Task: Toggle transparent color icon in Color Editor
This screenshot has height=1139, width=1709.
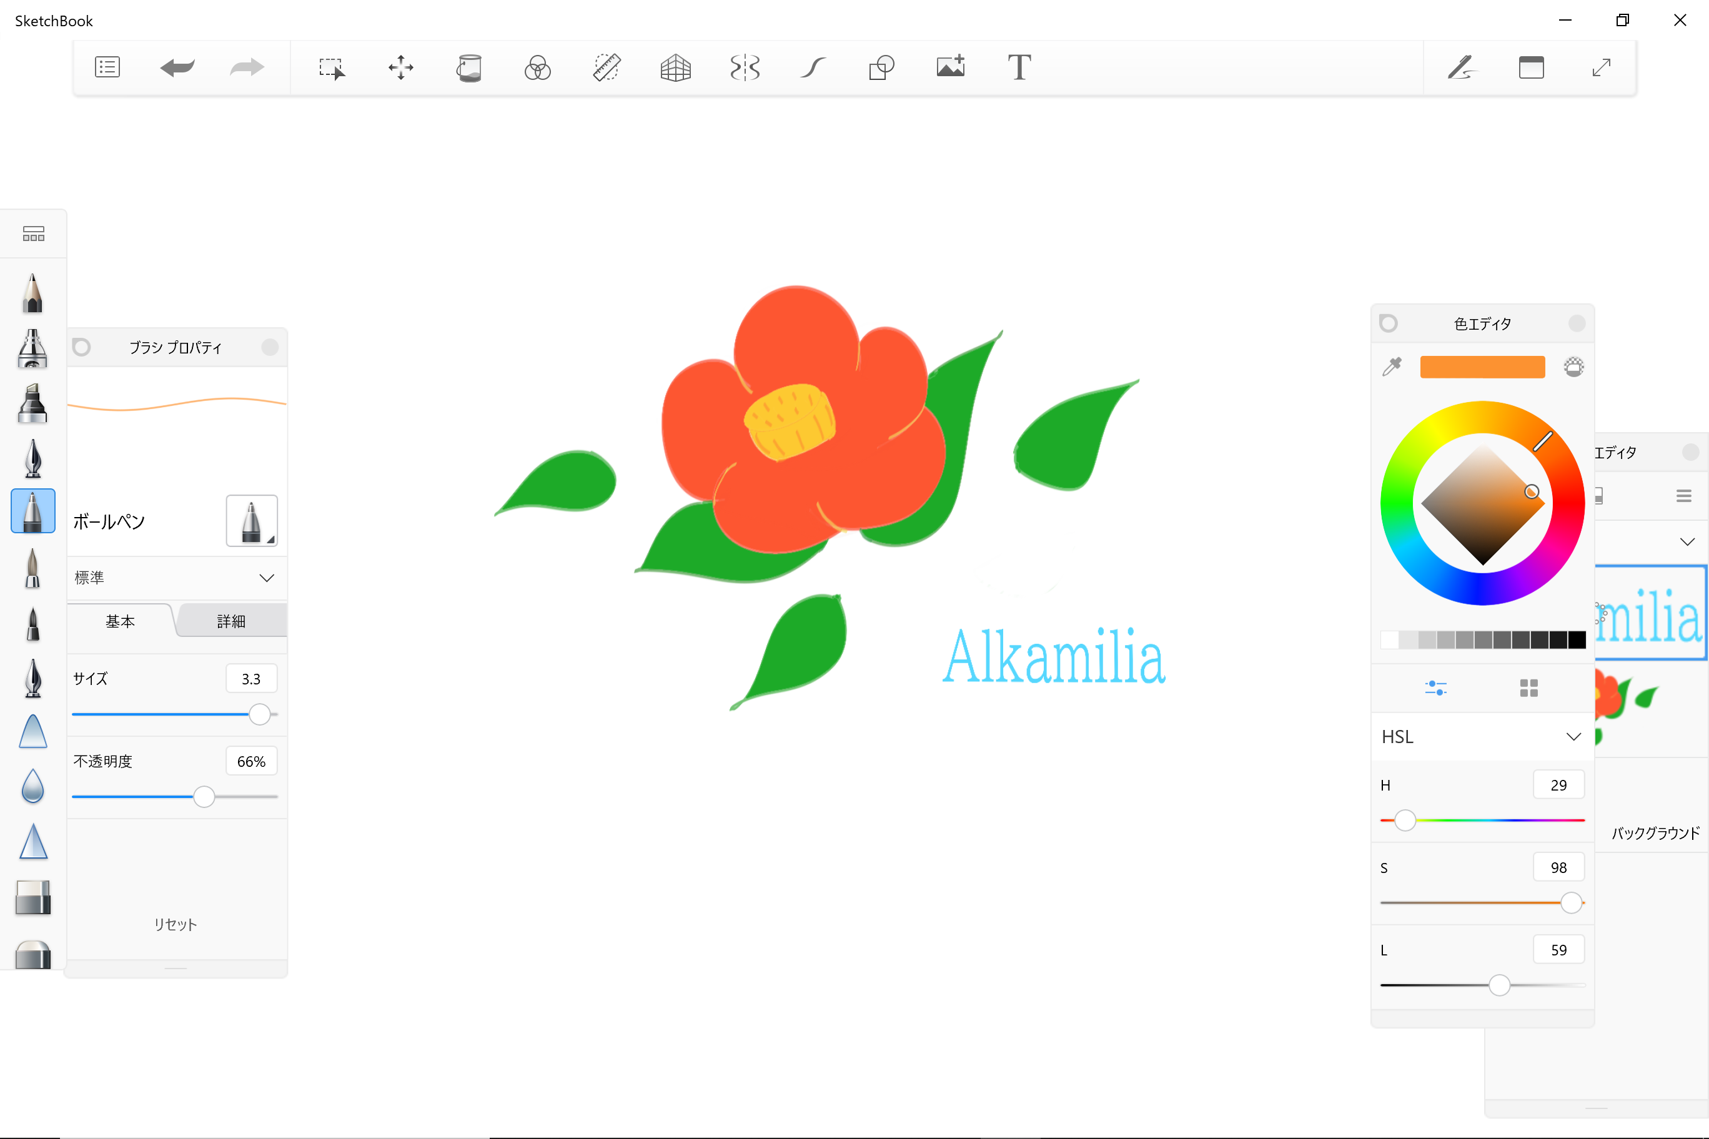Action: 1574,367
